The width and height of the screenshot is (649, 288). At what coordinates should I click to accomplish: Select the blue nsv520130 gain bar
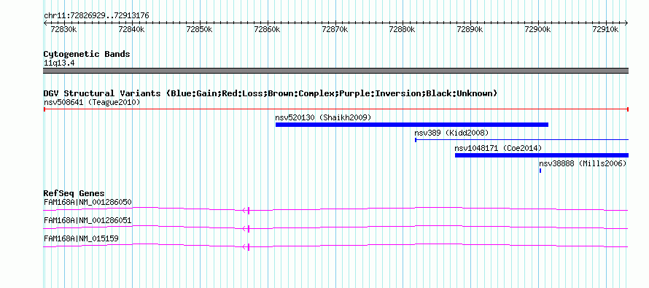click(412, 125)
